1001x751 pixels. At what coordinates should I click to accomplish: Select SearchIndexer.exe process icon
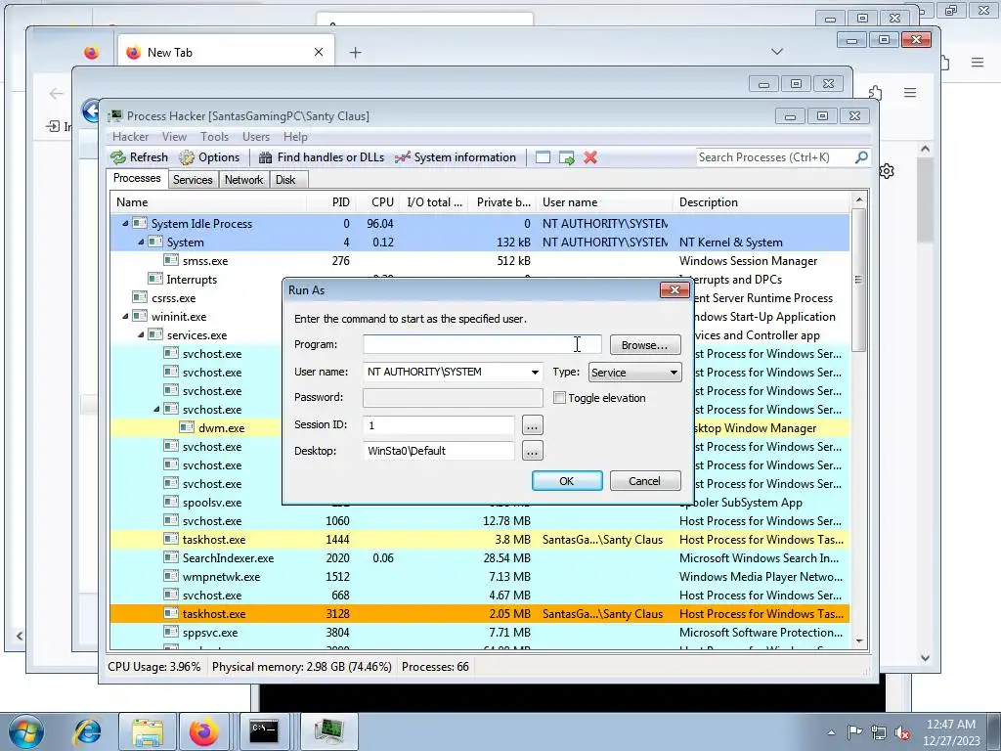pyautogui.click(x=171, y=557)
